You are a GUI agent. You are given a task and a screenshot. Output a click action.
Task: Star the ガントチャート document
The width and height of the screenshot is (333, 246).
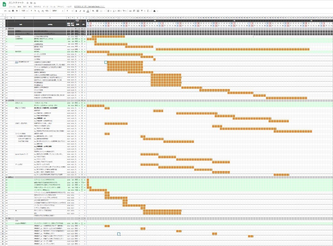(x=28, y=3)
